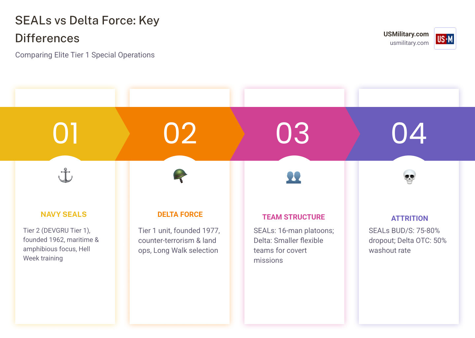Click the BUD/S dropout rate text
Screen dimensions: 475x338
tap(408, 240)
